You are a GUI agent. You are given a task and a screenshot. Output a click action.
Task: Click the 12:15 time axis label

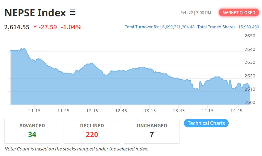click(92, 110)
